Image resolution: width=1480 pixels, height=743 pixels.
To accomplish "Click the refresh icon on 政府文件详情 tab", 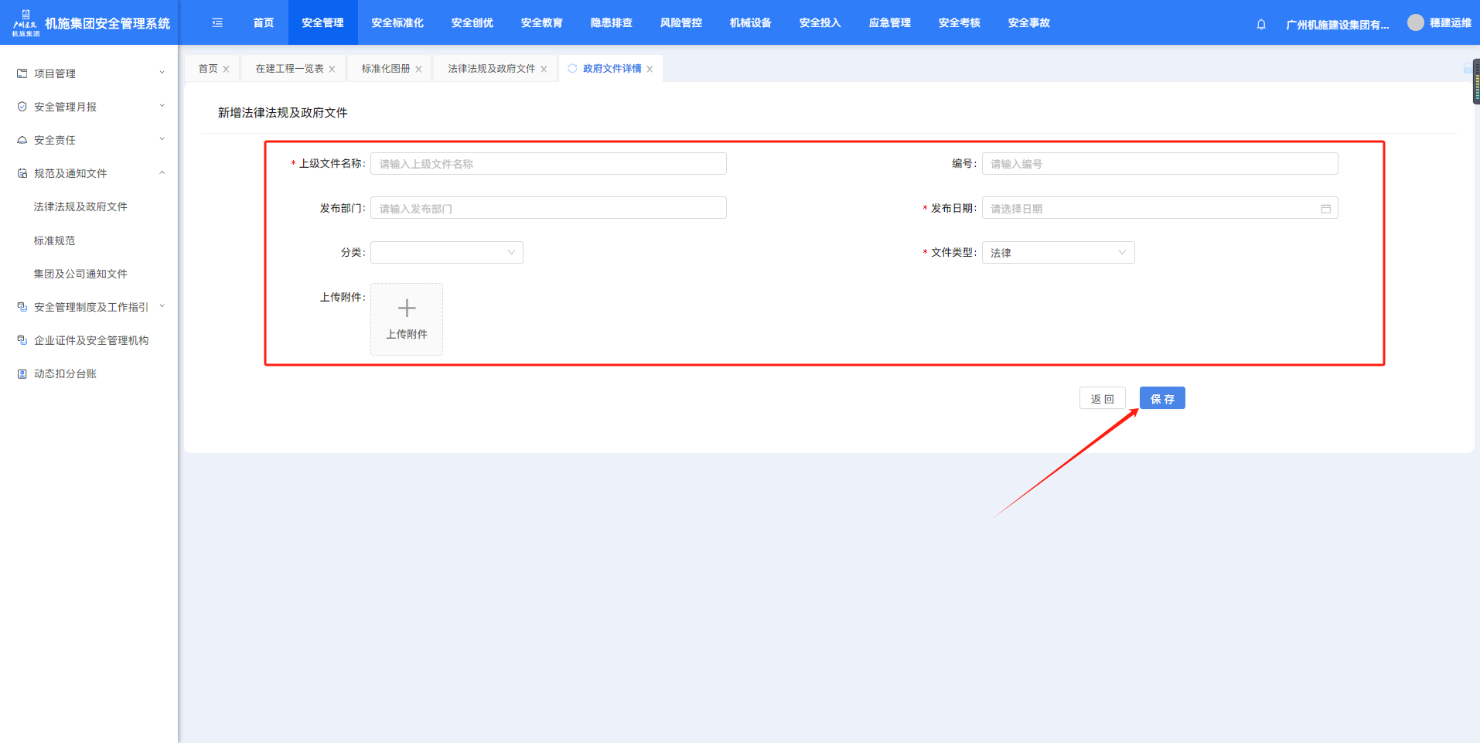I will [x=572, y=69].
